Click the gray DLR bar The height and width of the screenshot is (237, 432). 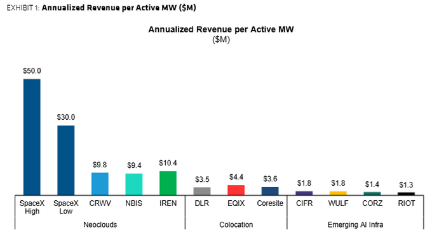202,191
